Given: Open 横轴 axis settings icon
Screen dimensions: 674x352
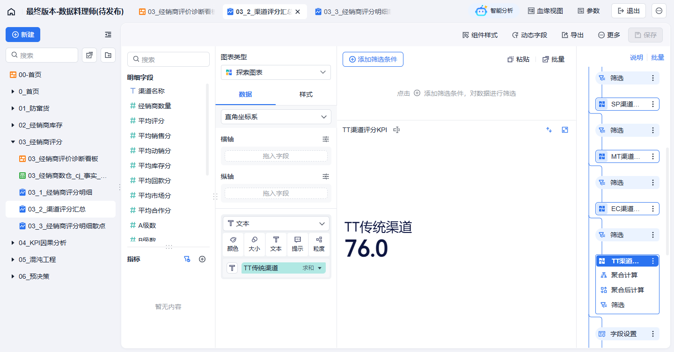Looking at the screenshot, I should point(326,139).
